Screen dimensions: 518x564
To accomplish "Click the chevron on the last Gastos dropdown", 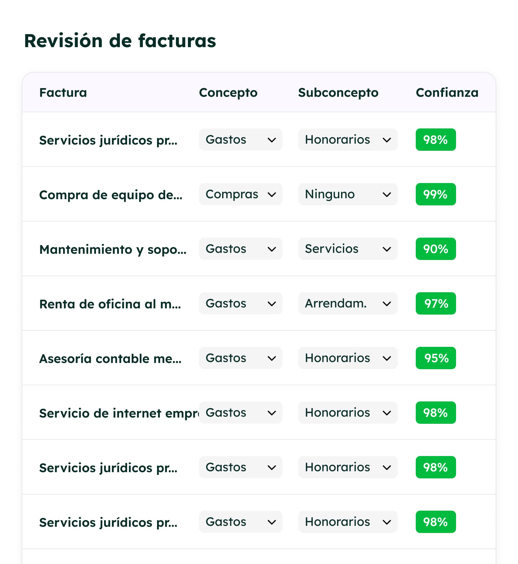I will (272, 522).
